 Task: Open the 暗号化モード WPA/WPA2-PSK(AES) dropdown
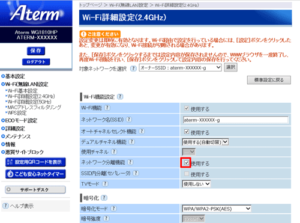click(x=217, y=209)
